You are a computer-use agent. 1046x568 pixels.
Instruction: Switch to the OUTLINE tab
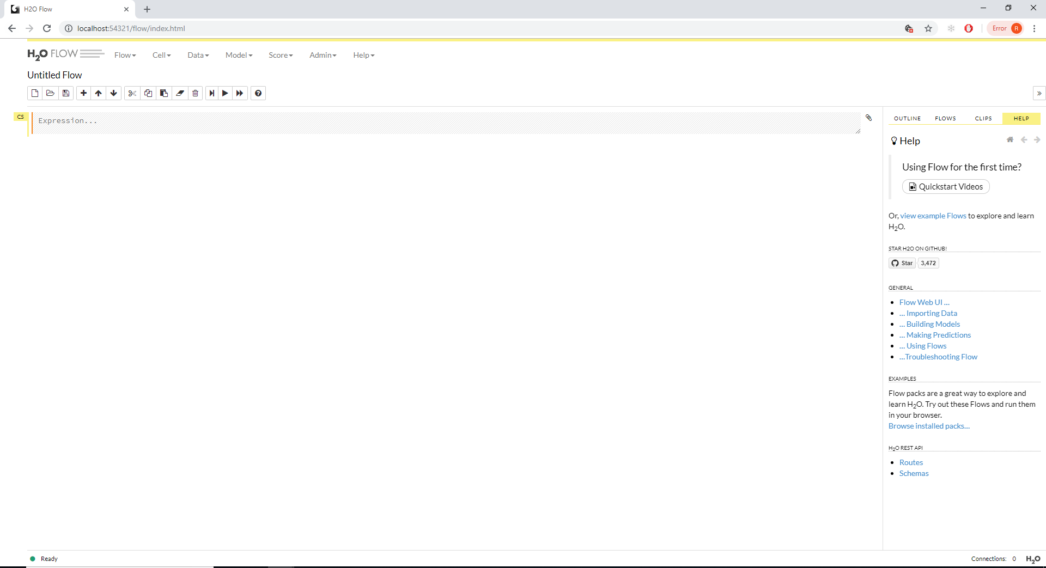[907, 118]
